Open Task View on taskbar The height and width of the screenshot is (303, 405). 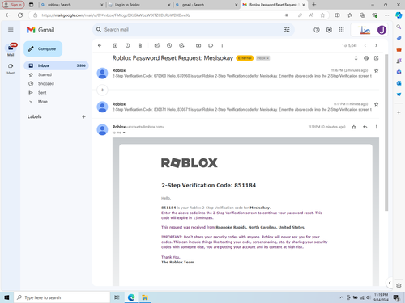point(117,297)
